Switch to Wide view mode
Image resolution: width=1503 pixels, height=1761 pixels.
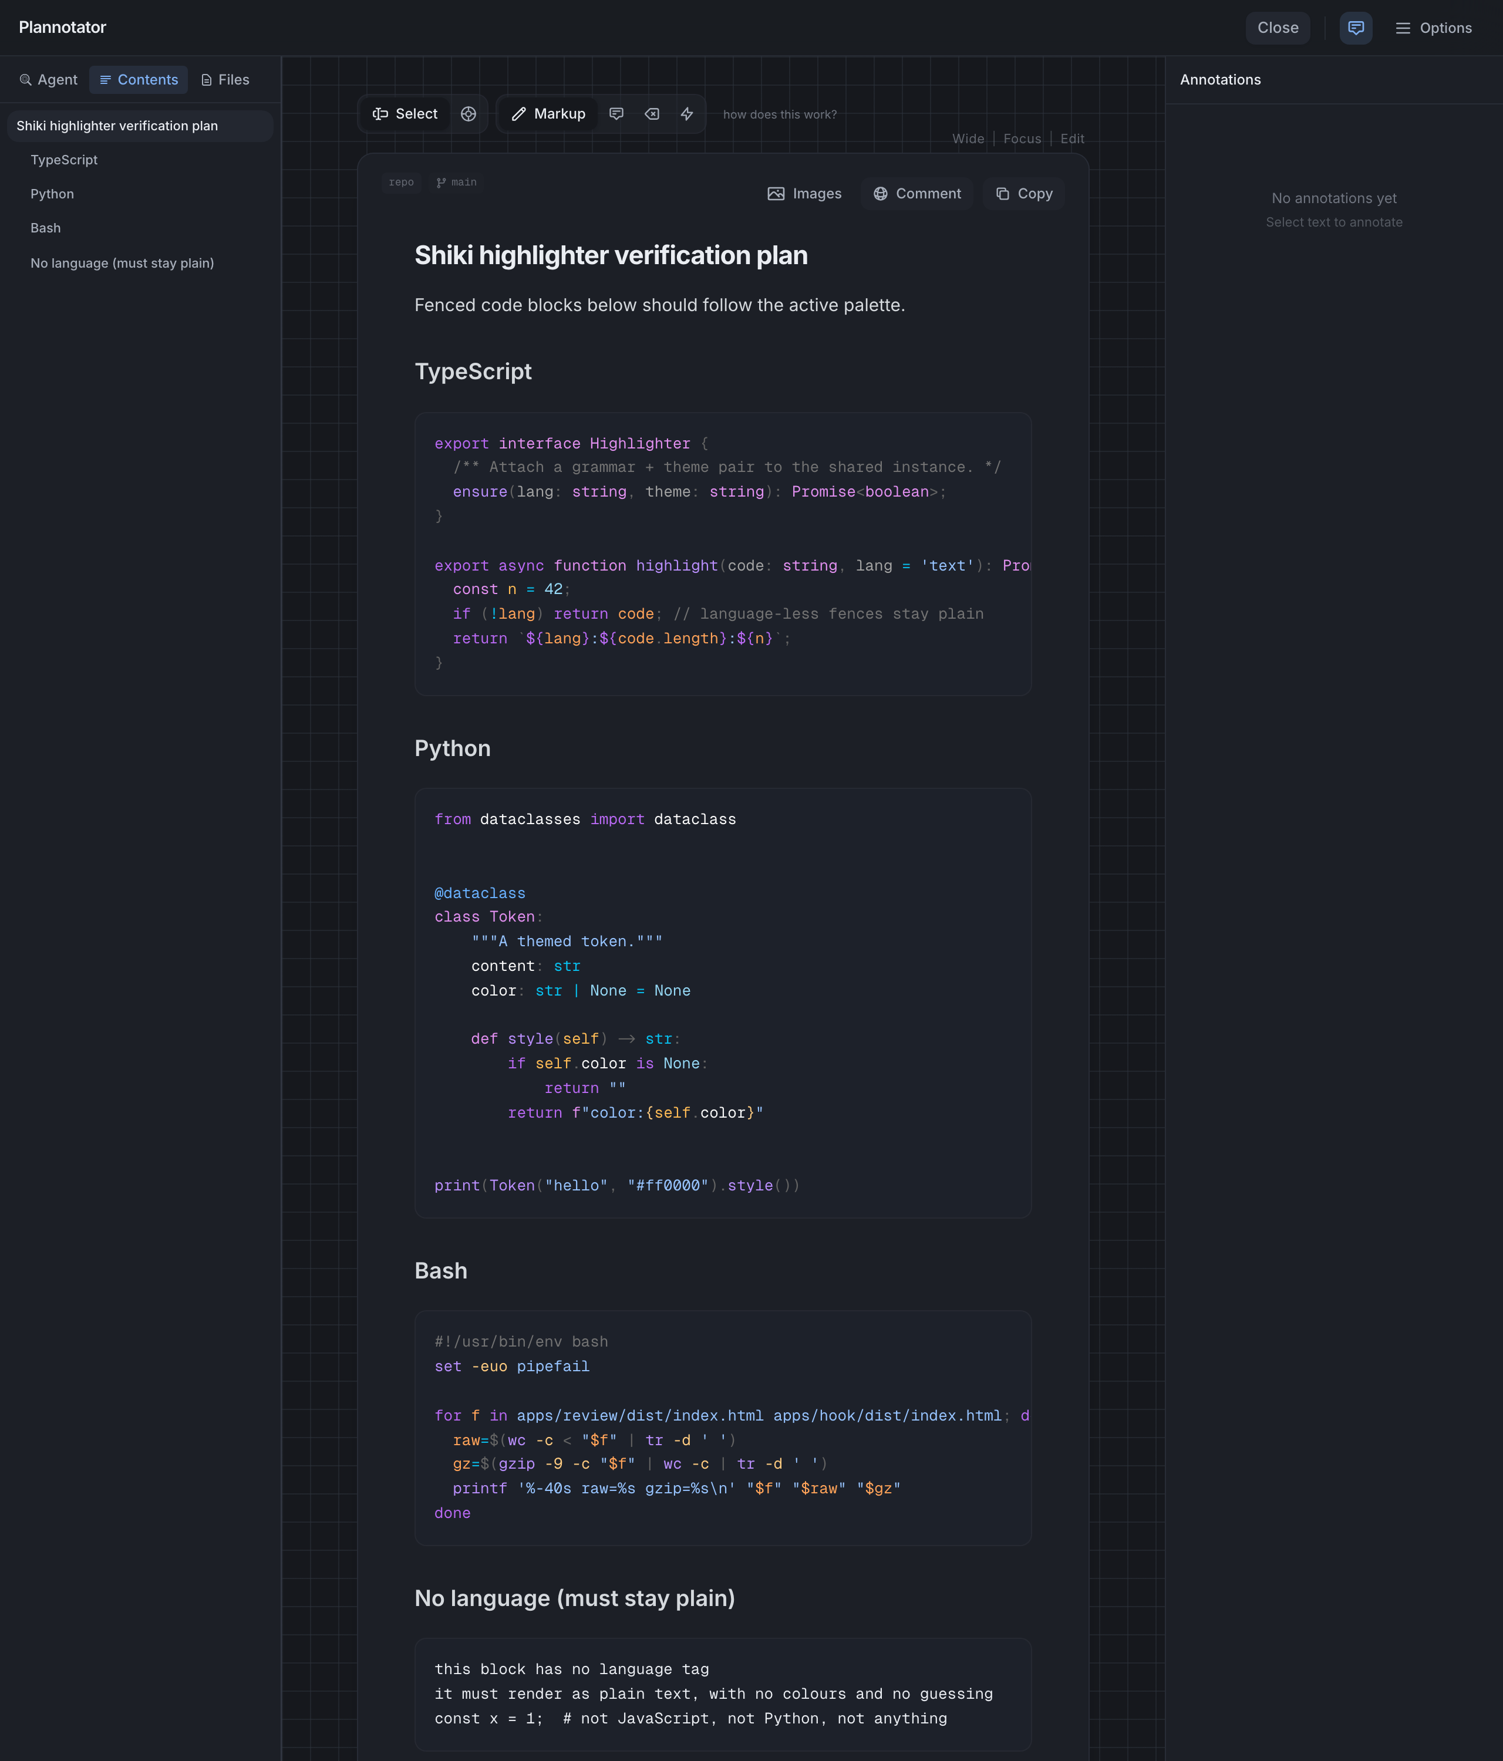click(x=968, y=139)
